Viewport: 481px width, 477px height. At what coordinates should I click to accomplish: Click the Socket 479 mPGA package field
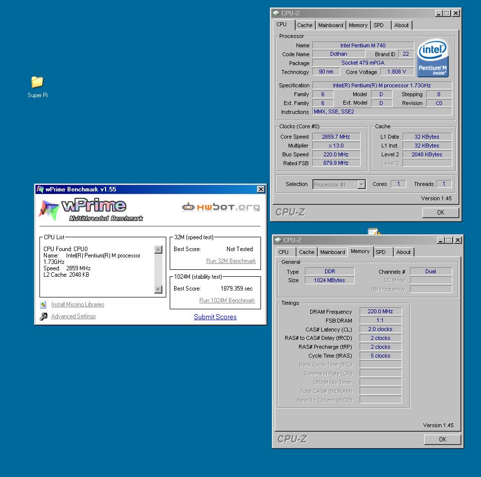point(363,63)
